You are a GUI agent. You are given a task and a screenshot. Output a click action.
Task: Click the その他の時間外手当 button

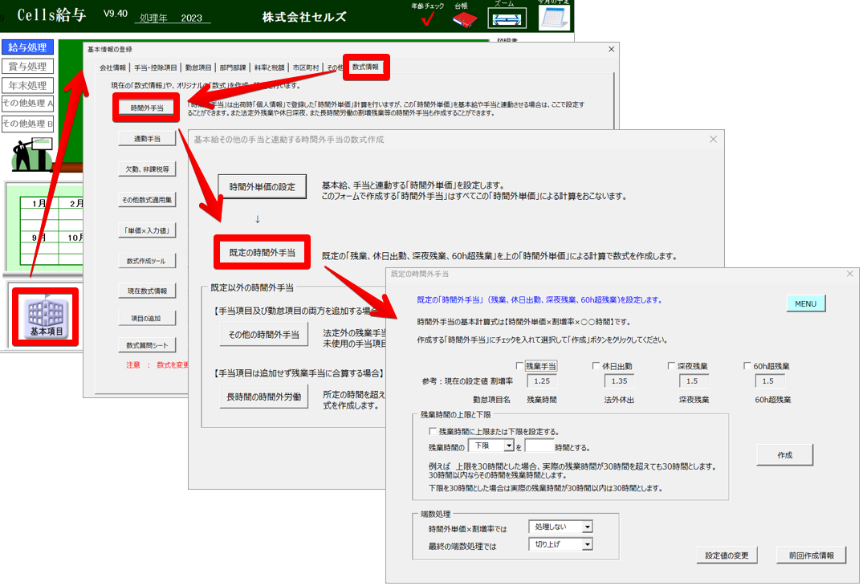[263, 335]
